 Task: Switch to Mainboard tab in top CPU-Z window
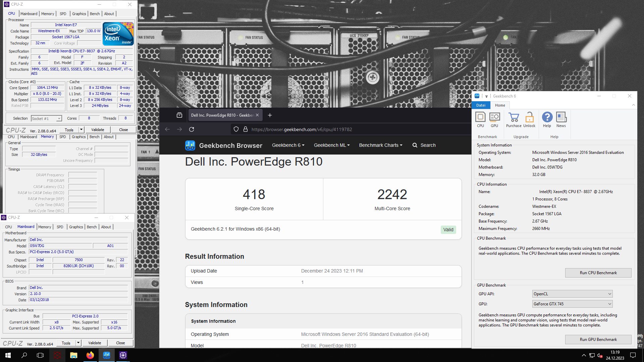(29, 14)
